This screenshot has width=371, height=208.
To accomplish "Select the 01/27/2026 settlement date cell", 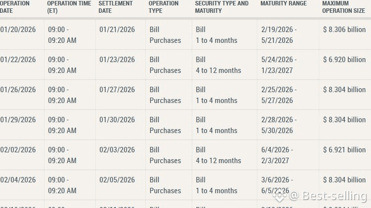I will click(117, 90).
